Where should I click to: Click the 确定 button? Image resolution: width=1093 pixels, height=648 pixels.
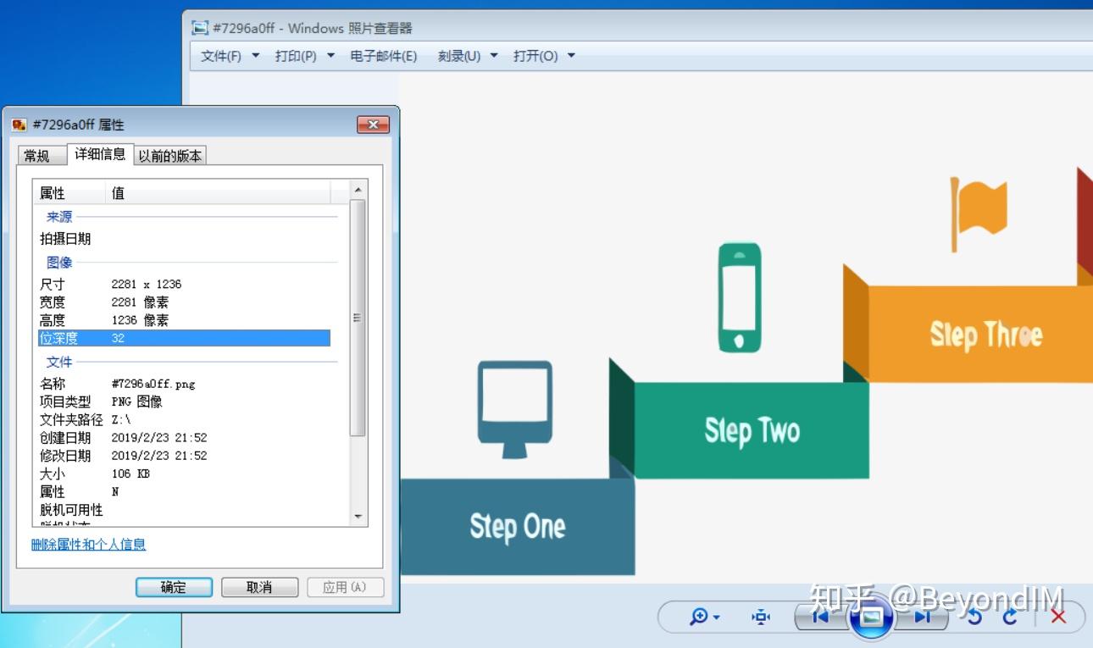(174, 587)
